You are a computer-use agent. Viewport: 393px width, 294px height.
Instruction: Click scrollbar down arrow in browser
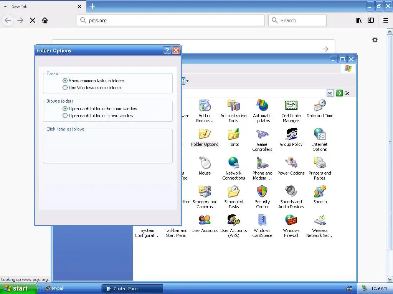(x=390, y=279)
